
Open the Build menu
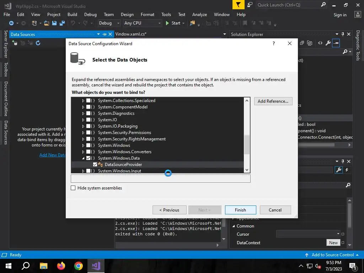pos(72,14)
